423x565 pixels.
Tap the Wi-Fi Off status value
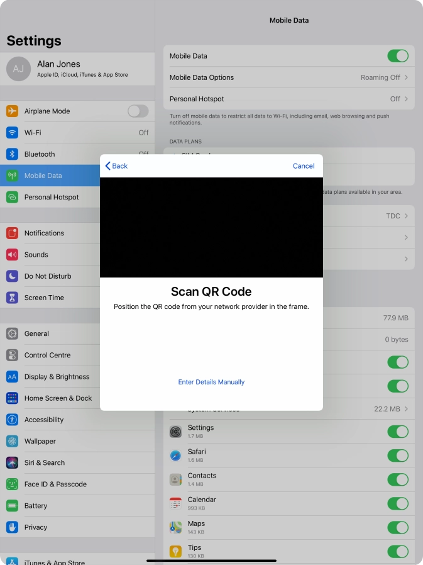tap(143, 133)
